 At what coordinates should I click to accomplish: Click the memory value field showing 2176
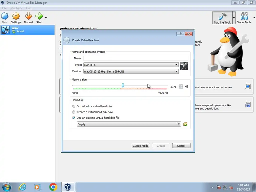click(x=174, y=87)
